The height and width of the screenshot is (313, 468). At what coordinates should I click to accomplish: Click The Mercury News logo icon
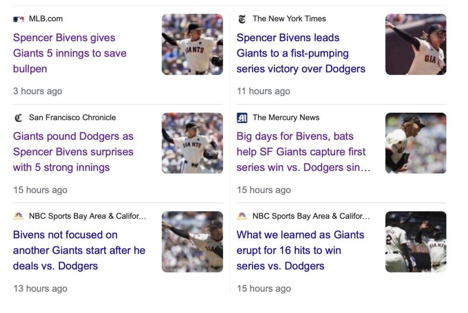242,118
